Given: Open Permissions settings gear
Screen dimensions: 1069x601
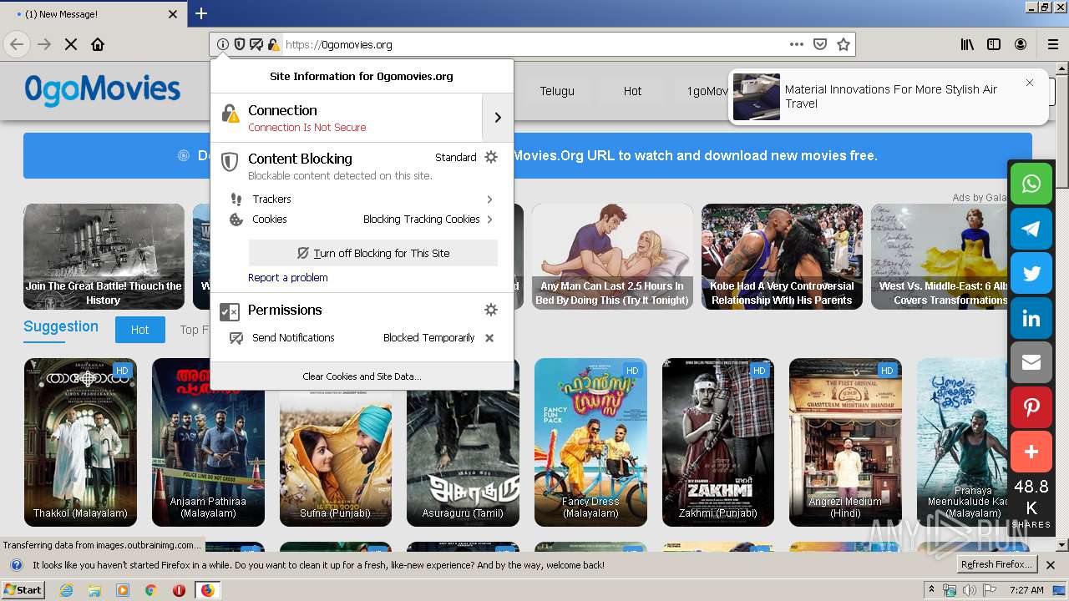Looking at the screenshot, I should click(x=491, y=310).
